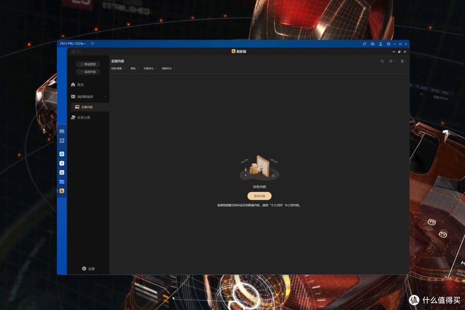This screenshot has width=465, height=310.
Task: Open the shield app icon in dock
Action: (x=62, y=154)
